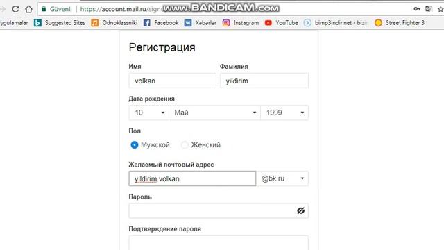The height and width of the screenshot is (250, 444).
Task: Click the Желаемый почтовый адрес label
Action: [x=171, y=165]
